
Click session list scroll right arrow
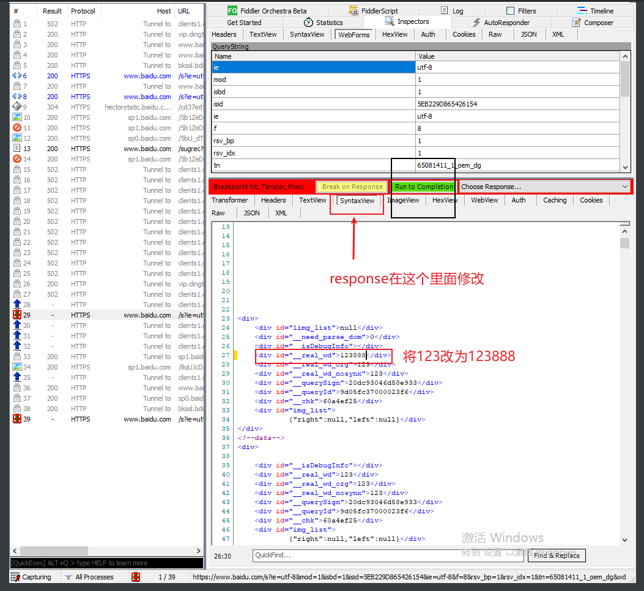click(199, 551)
